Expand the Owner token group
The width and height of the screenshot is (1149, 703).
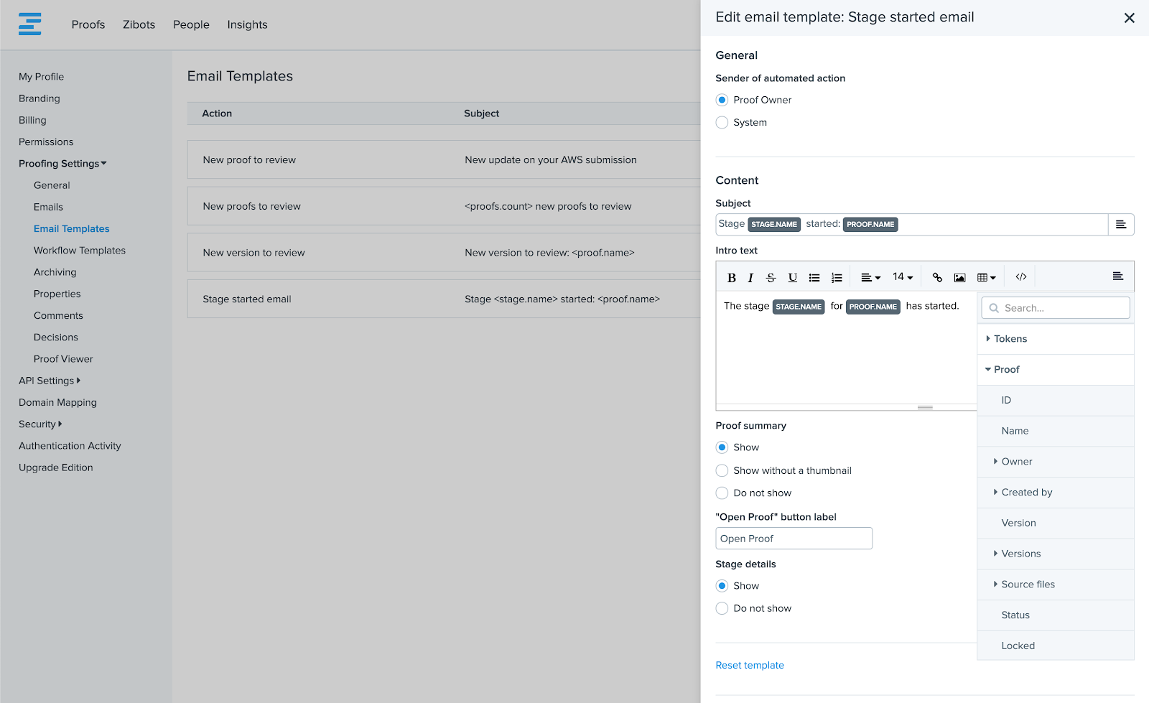pos(1016,462)
